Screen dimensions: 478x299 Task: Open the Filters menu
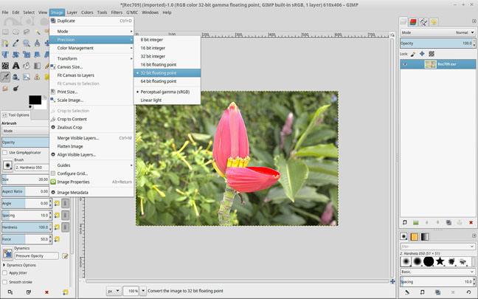(117, 13)
